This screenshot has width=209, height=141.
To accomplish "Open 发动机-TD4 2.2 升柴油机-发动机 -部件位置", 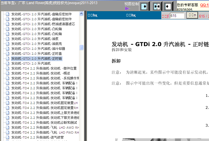I will (x=44, y=68).
